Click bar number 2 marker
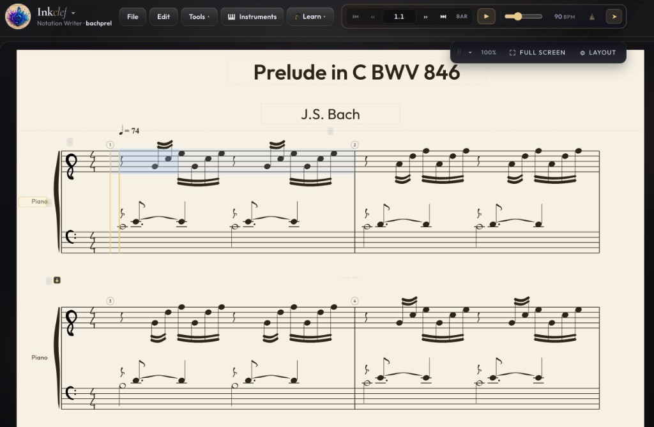This screenshot has width=654, height=427. pyautogui.click(x=354, y=145)
